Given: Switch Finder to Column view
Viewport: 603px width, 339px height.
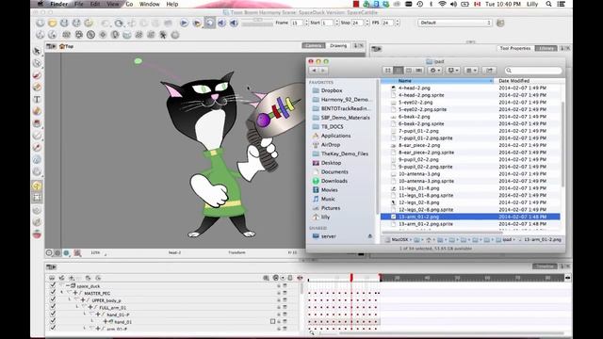Looking at the screenshot, I should (x=408, y=71).
